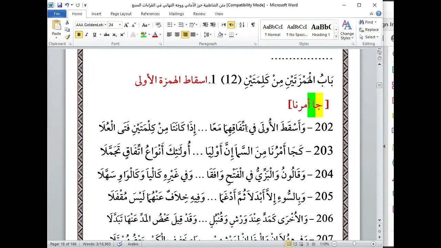Image resolution: width=441 pixels, height=248 pixels.
Task: Click the Decrease Indent icon
Action: click(x=205, y=25)
